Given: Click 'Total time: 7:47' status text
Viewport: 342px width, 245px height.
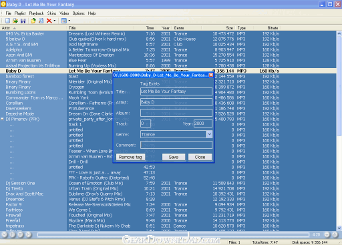Looking at the screenshot, I should (x=265, y=242).
